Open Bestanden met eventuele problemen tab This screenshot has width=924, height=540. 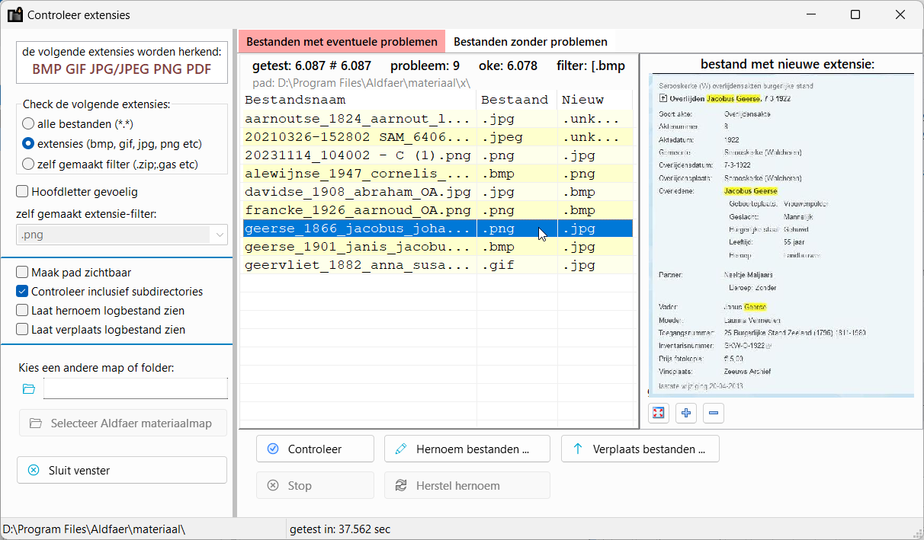(x=342, y=42)
